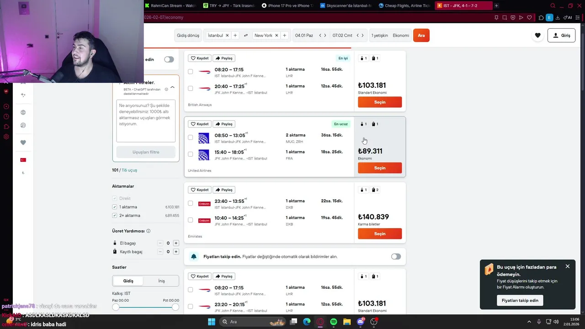Open a new browser tab with plus
Screen dimensions: 585x329
[x=496, y=5]
